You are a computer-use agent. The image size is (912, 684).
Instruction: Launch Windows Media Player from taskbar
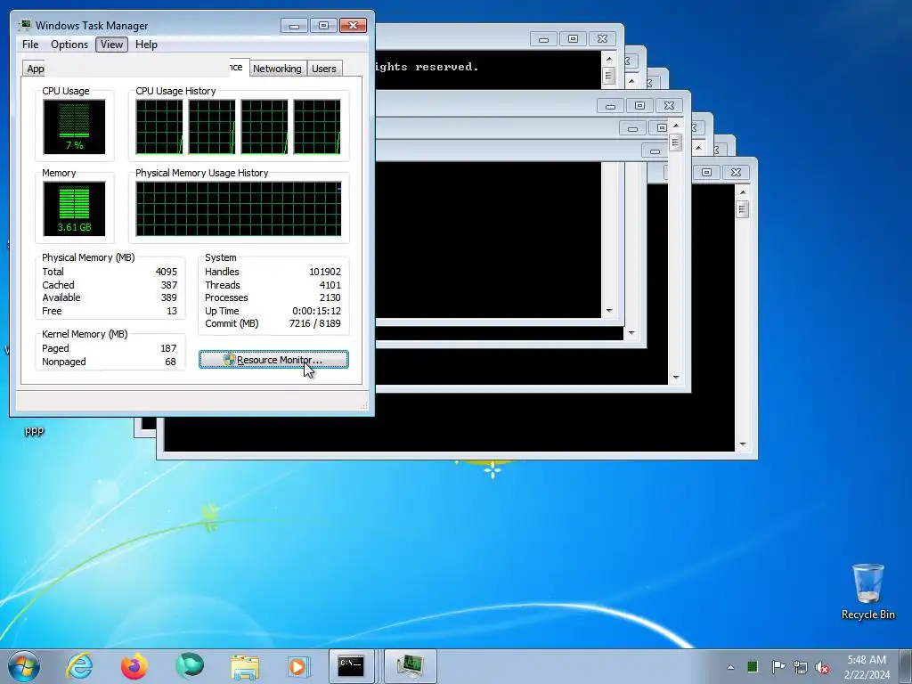299,666
